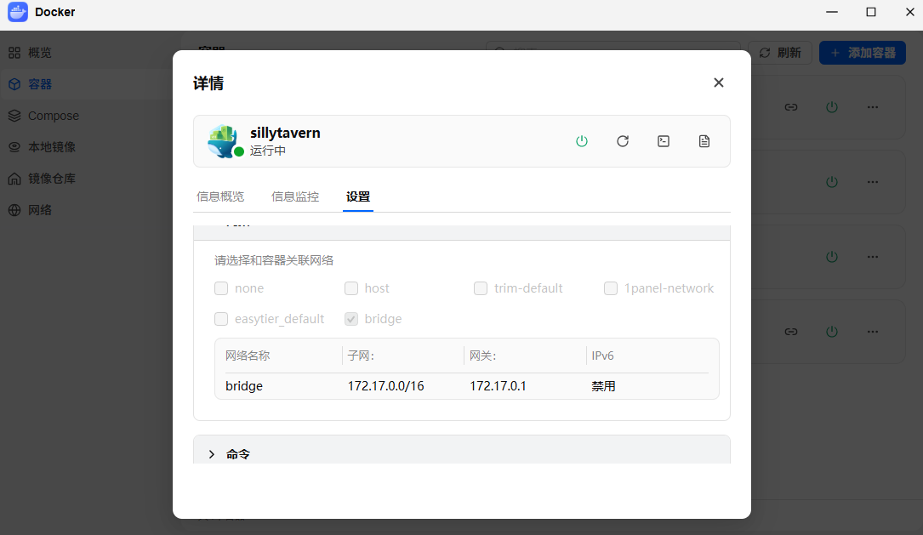Check the trim-default network checkbox
This screenshot has height=535, width=923.
point(481,288)
